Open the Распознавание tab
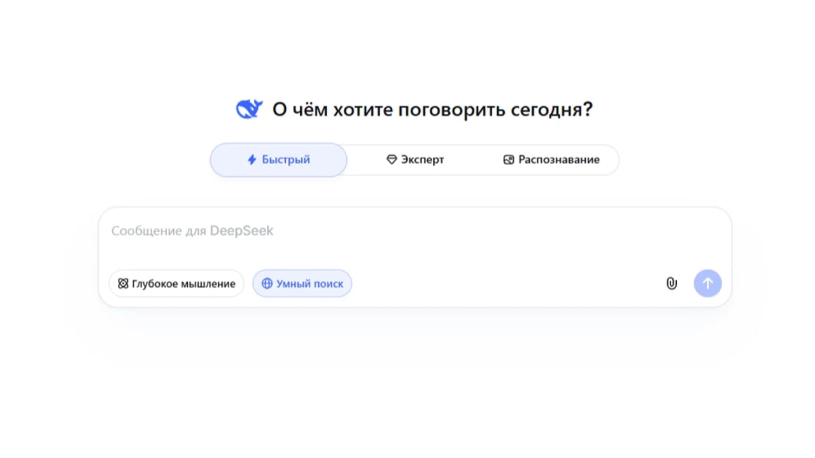The height and width of the screenshot is (458, 815). click(x=551, y=160)
